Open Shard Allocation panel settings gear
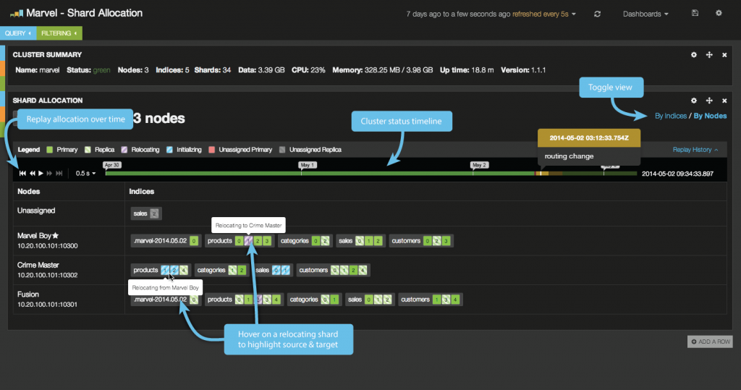This screenshot has height=390, width=741. point(694,101)
